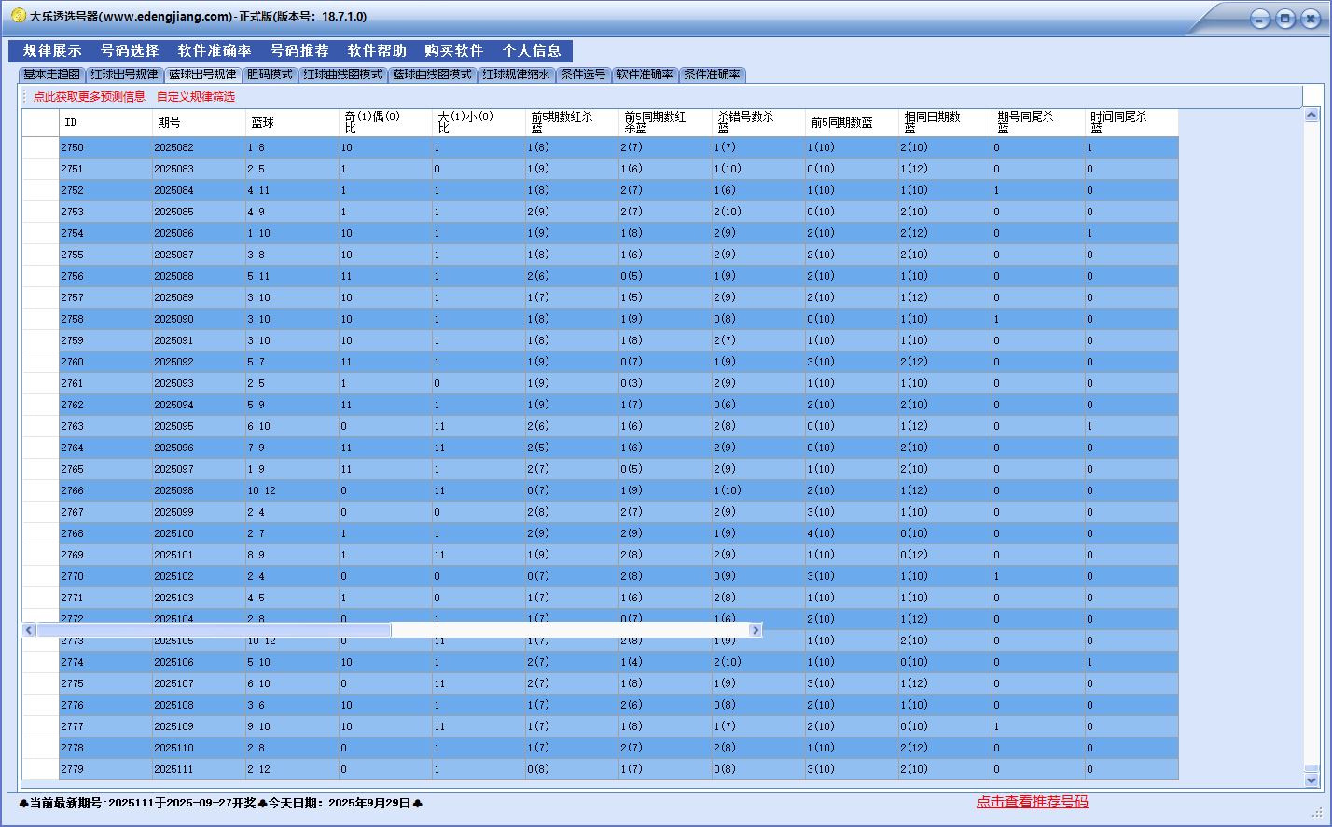Screen dimensions: 1332x827
Task: Click the vertical scrollbar up arrow
Action: (x=1311, y=115)
